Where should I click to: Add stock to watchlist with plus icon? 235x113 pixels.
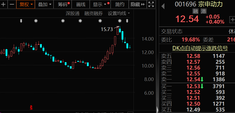(x=232, y=19)
